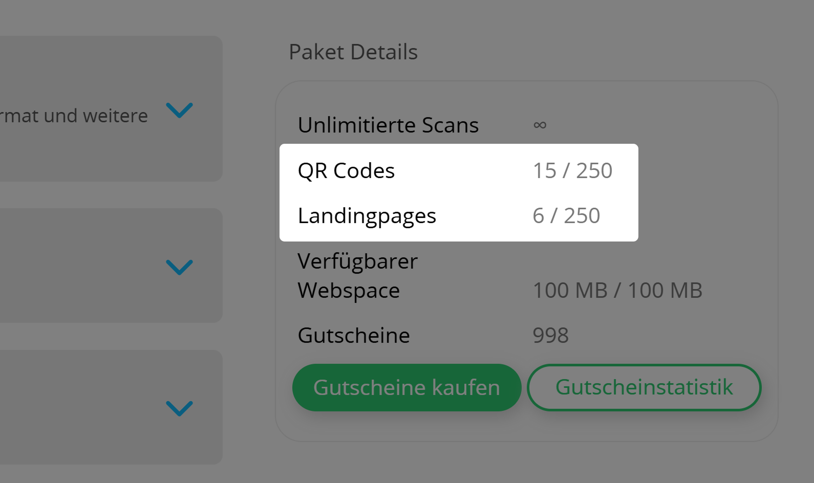Click the 'mat und weitere' text label
This screenshot has height=483, width=814.
[x=74, y=115]
